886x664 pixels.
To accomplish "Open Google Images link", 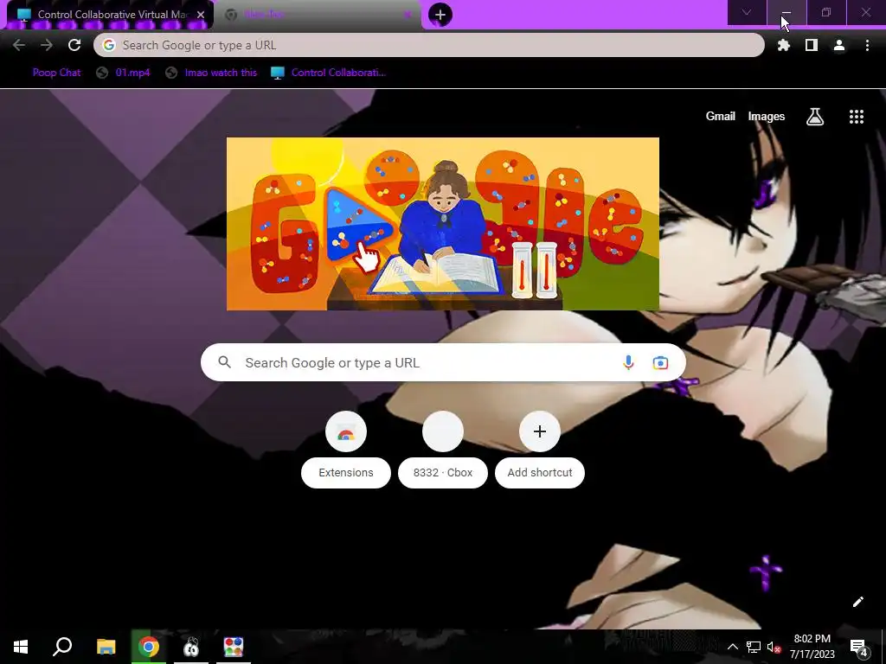I will tap(767, 117).
